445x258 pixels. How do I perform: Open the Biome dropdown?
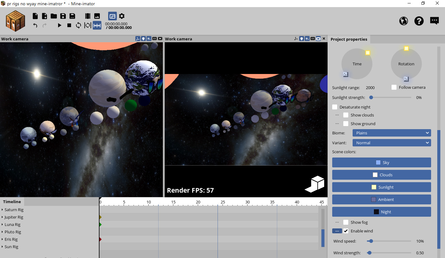pyautogui.click(x=392, y=133)
